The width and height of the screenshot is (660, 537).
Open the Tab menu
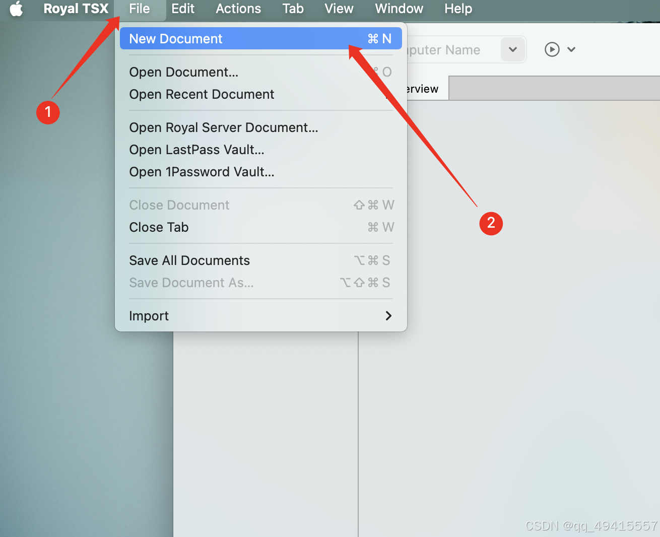tap(293, 9)
